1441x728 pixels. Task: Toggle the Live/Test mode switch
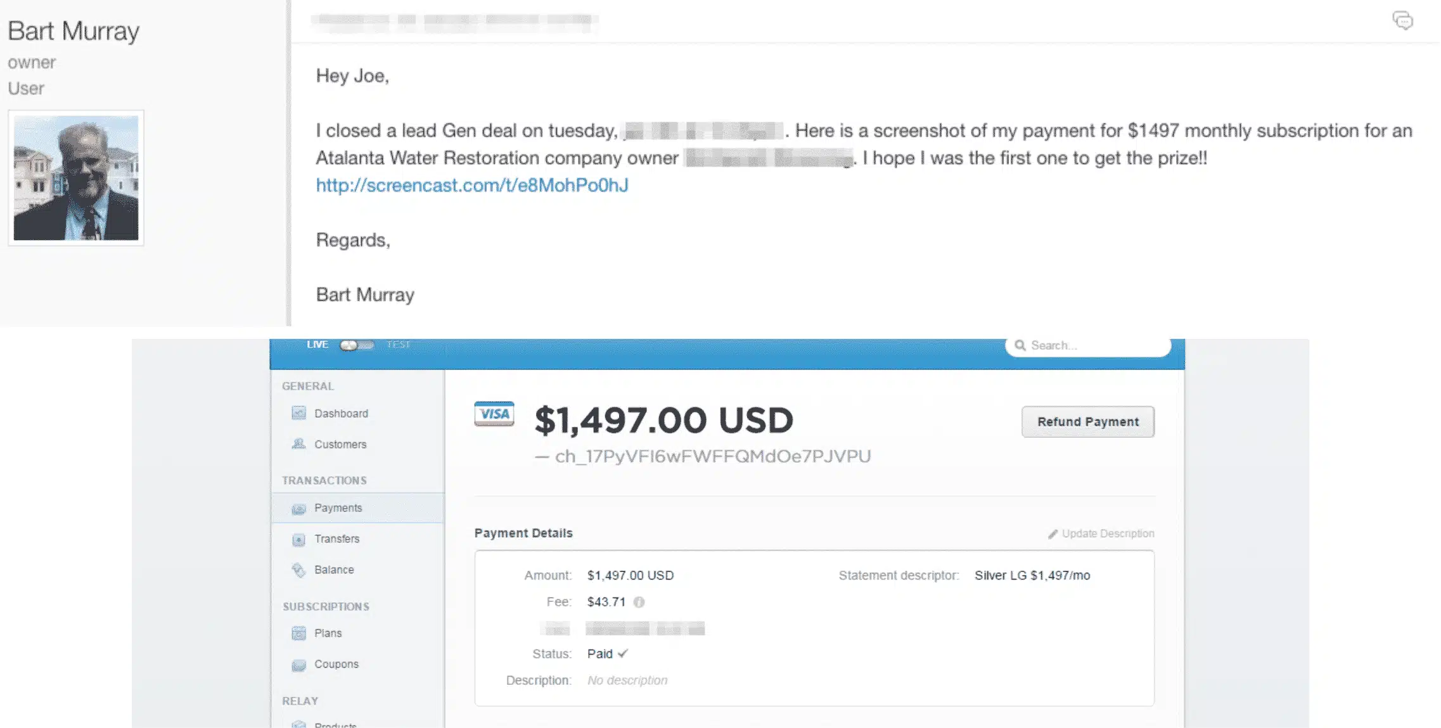click(x=356, y=345)
